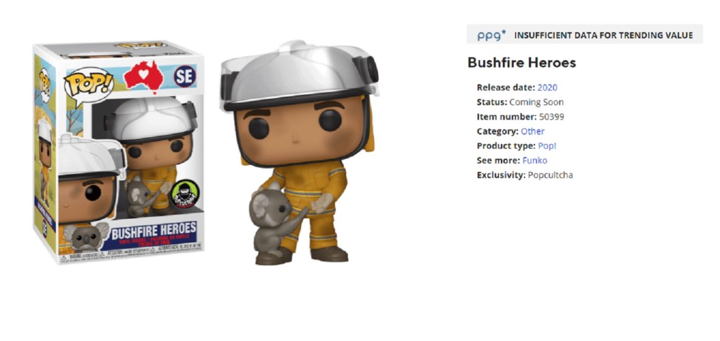This screenshot has height=341, width=720.
Task: Click the insufficient data trending value banner
Action: pos(585,35)
